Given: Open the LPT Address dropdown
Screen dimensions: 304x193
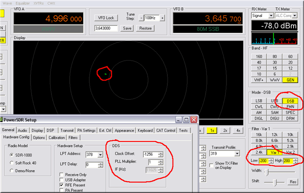Looking at the screenshot, I should [100, 154].
